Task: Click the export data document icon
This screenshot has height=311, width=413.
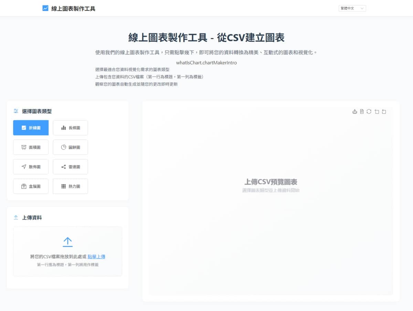Action: click(x=362, y=111)
